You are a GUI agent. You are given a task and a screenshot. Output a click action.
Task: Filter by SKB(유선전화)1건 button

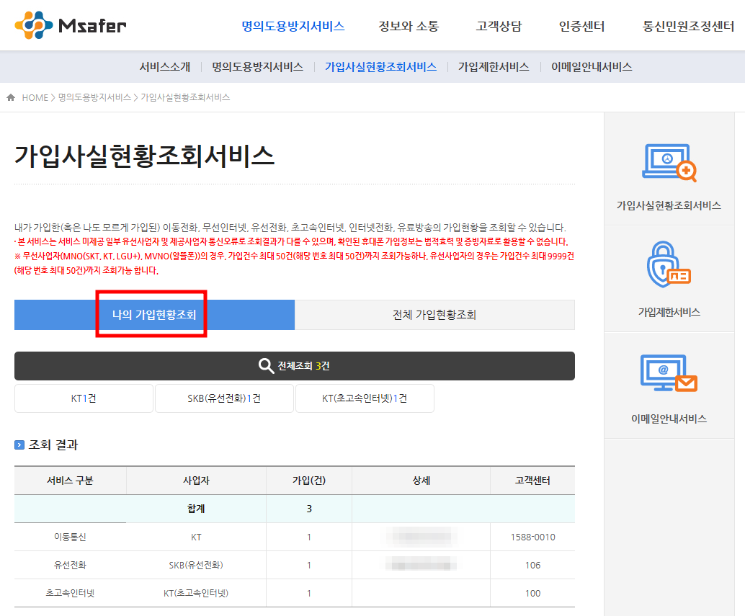point(224,398)
